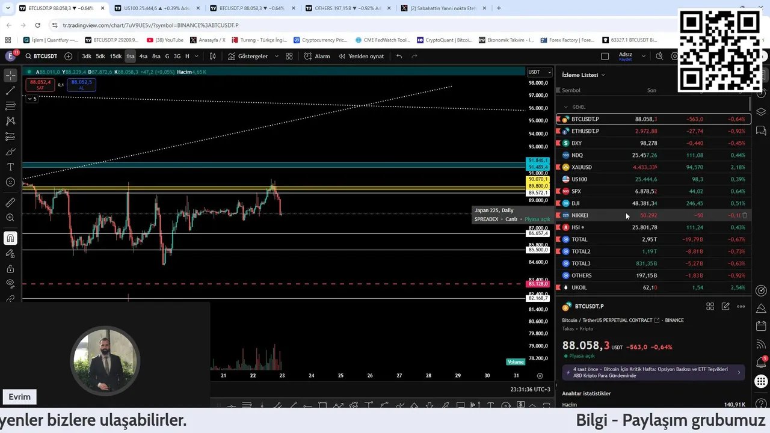Viewport: 770px width, 433px height.
Task: Open the Fibonacci retracement tool group
Action: pos(10,106)
